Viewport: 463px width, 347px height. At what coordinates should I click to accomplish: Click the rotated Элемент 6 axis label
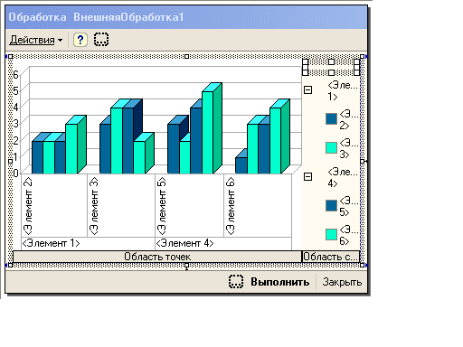pyautogui.click(x=231, y=206)
